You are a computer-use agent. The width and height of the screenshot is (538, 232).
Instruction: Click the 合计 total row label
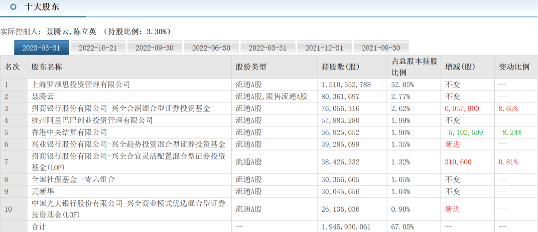coord(39,227)
